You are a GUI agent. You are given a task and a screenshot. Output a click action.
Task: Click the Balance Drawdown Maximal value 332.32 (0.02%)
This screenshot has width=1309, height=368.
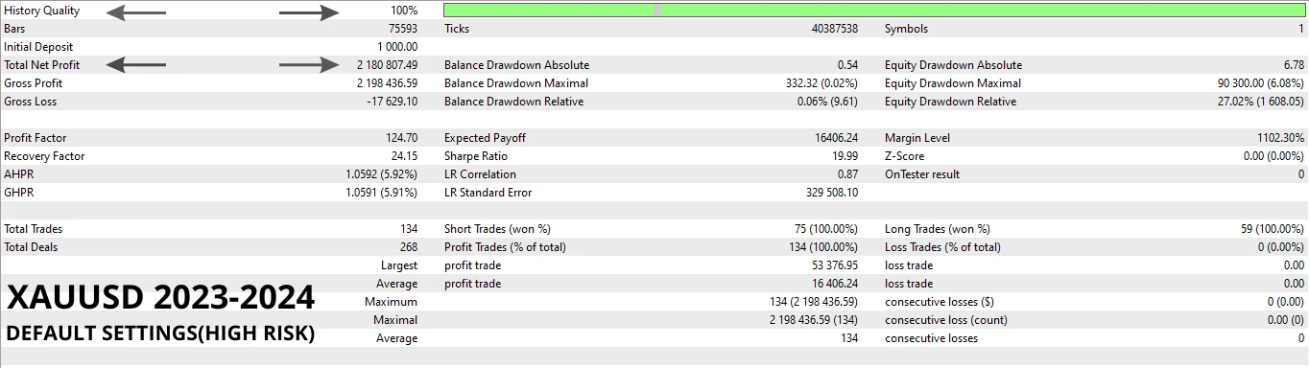[x=821, y=83]
